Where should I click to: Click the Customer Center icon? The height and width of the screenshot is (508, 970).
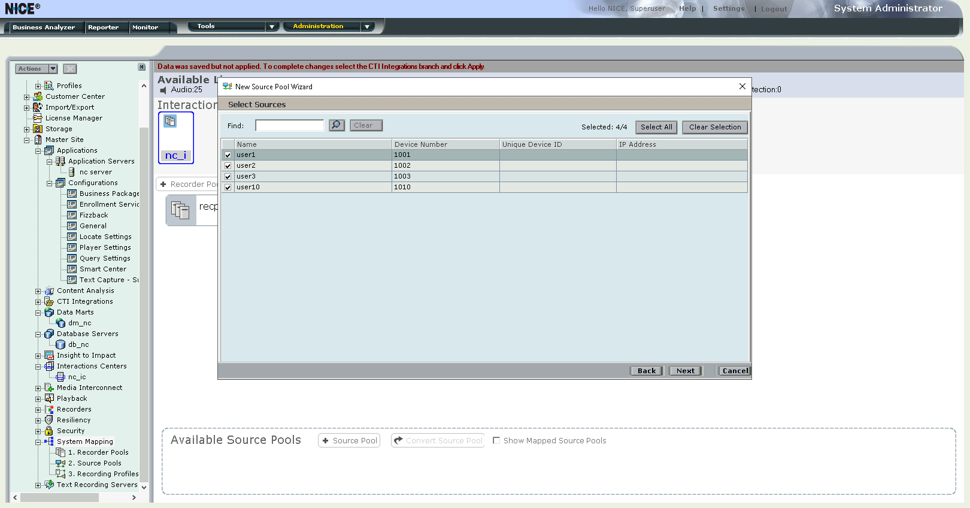point(38,96)
